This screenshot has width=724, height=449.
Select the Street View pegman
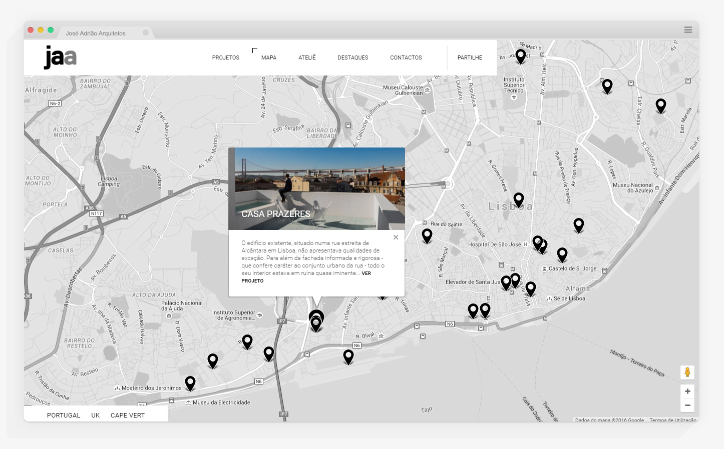point(687,372)
